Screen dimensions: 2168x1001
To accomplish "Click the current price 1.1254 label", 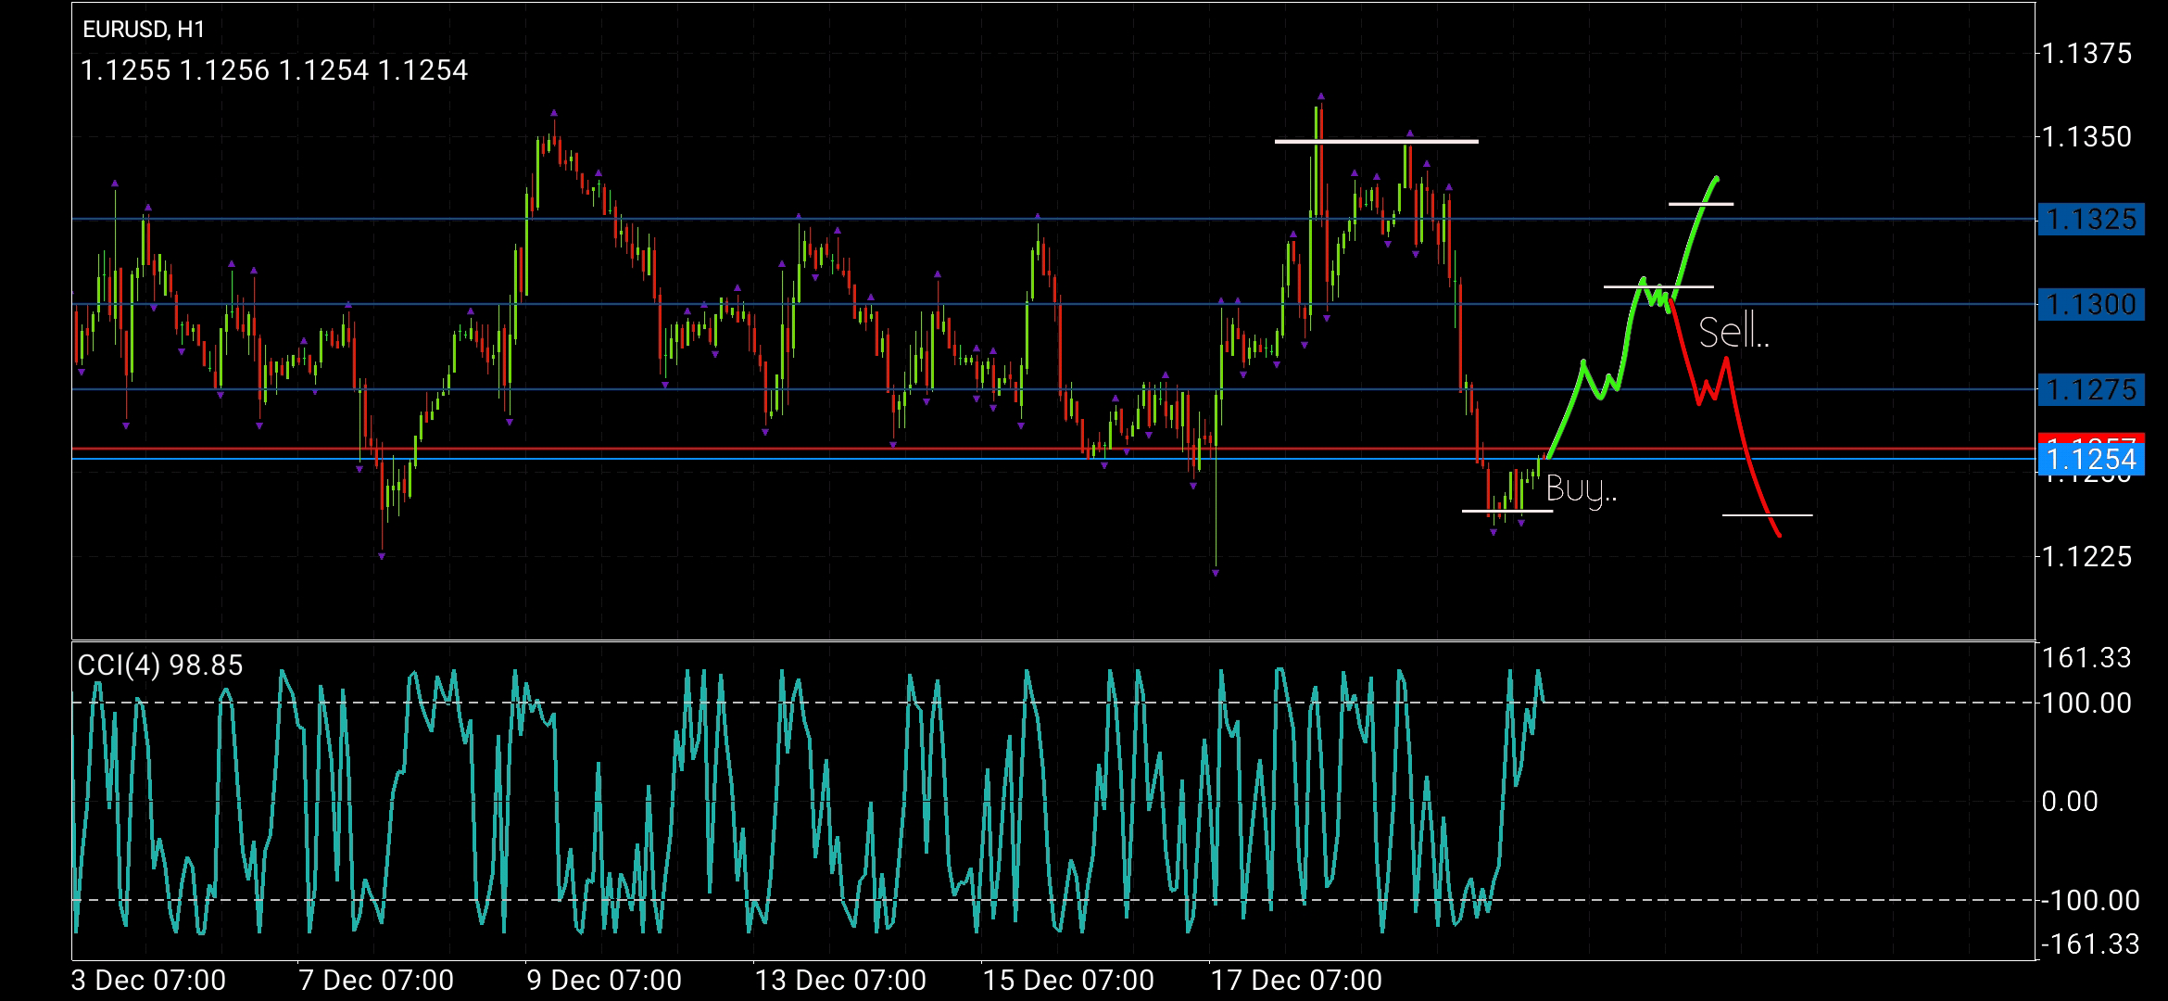I will [x=2091, y=460].
